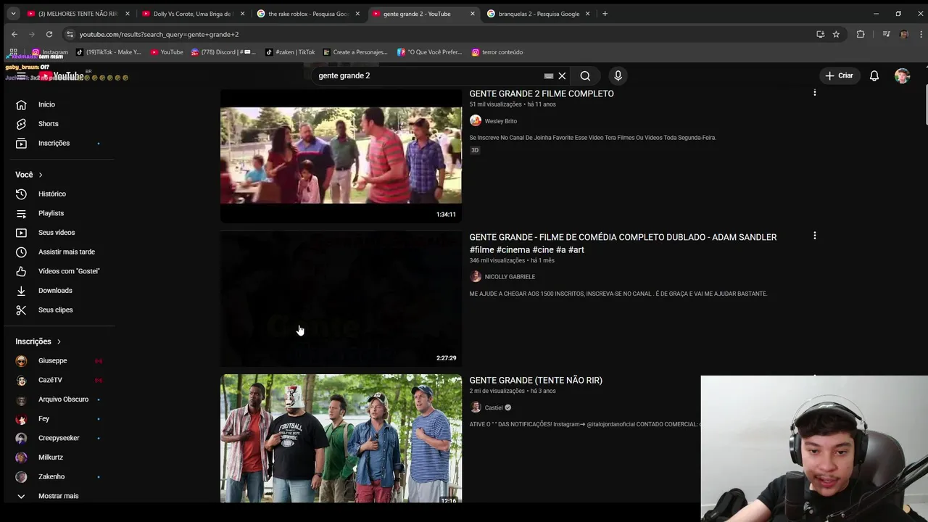Open options menu for GENTE GRANDE 2 FILME COMPLETO
928x522 pixels.
tap(815, 93)
